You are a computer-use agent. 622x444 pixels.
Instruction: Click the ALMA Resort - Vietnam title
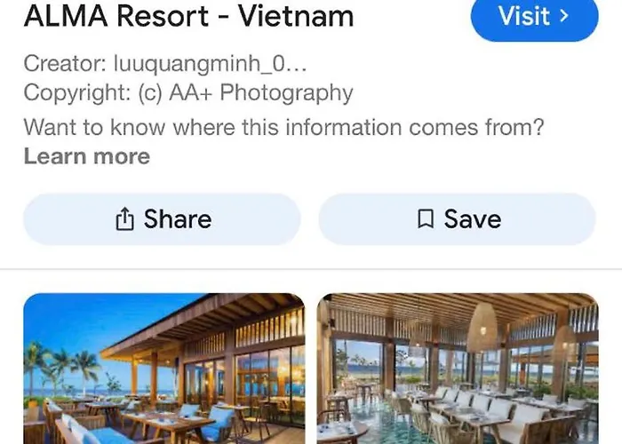pos(188,16)
